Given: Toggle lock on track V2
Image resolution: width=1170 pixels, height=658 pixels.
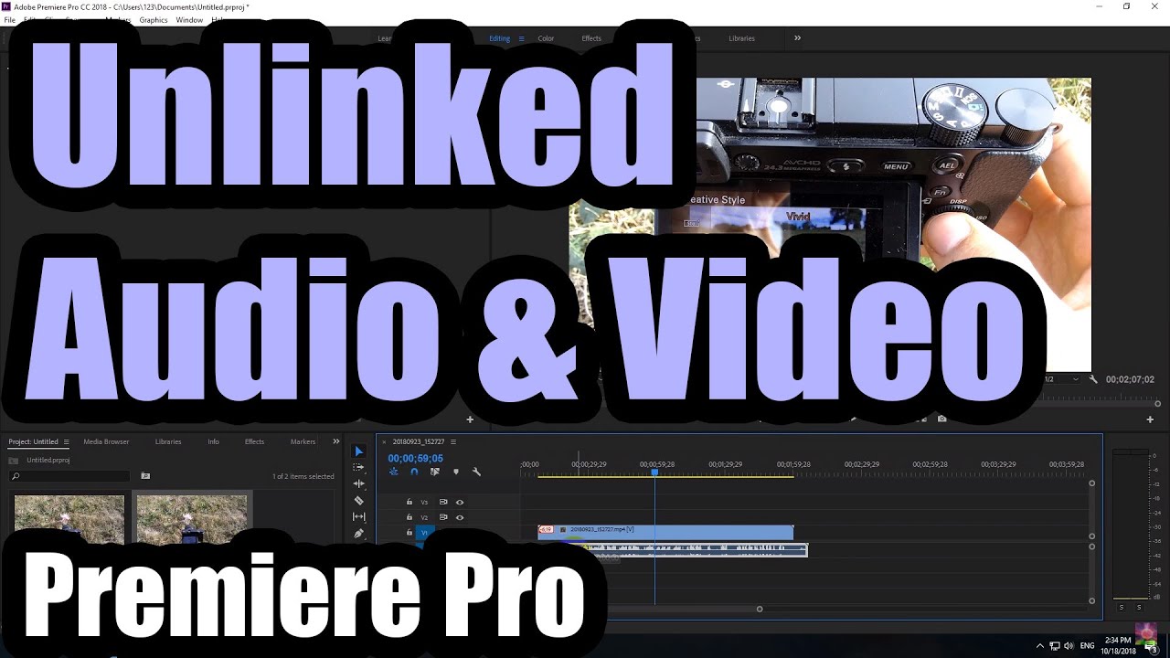Looking at the screenshot, I should (x=409, y=517).
